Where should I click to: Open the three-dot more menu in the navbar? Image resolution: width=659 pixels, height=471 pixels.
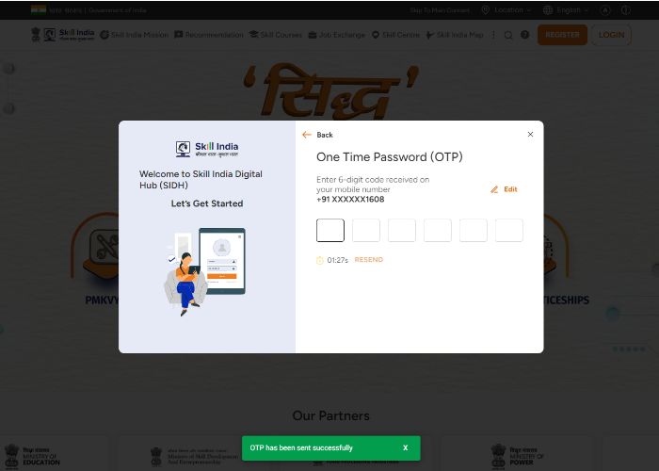[493, 35]
